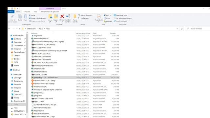This screenshot has height=118, width=210.
Task: Switch to the Vista tab
Action: (x=35, y=12)
